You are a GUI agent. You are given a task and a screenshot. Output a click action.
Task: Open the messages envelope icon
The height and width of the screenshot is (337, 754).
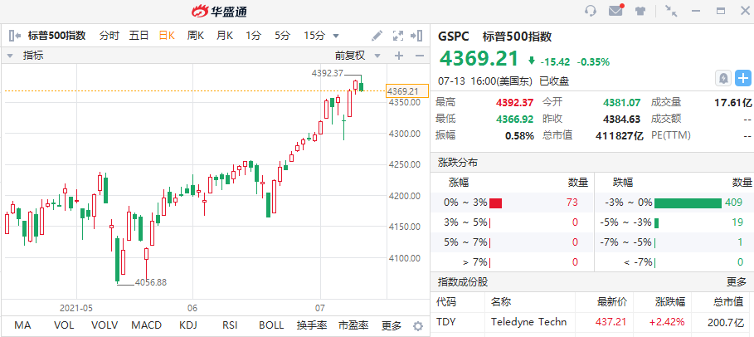[615, 10]
